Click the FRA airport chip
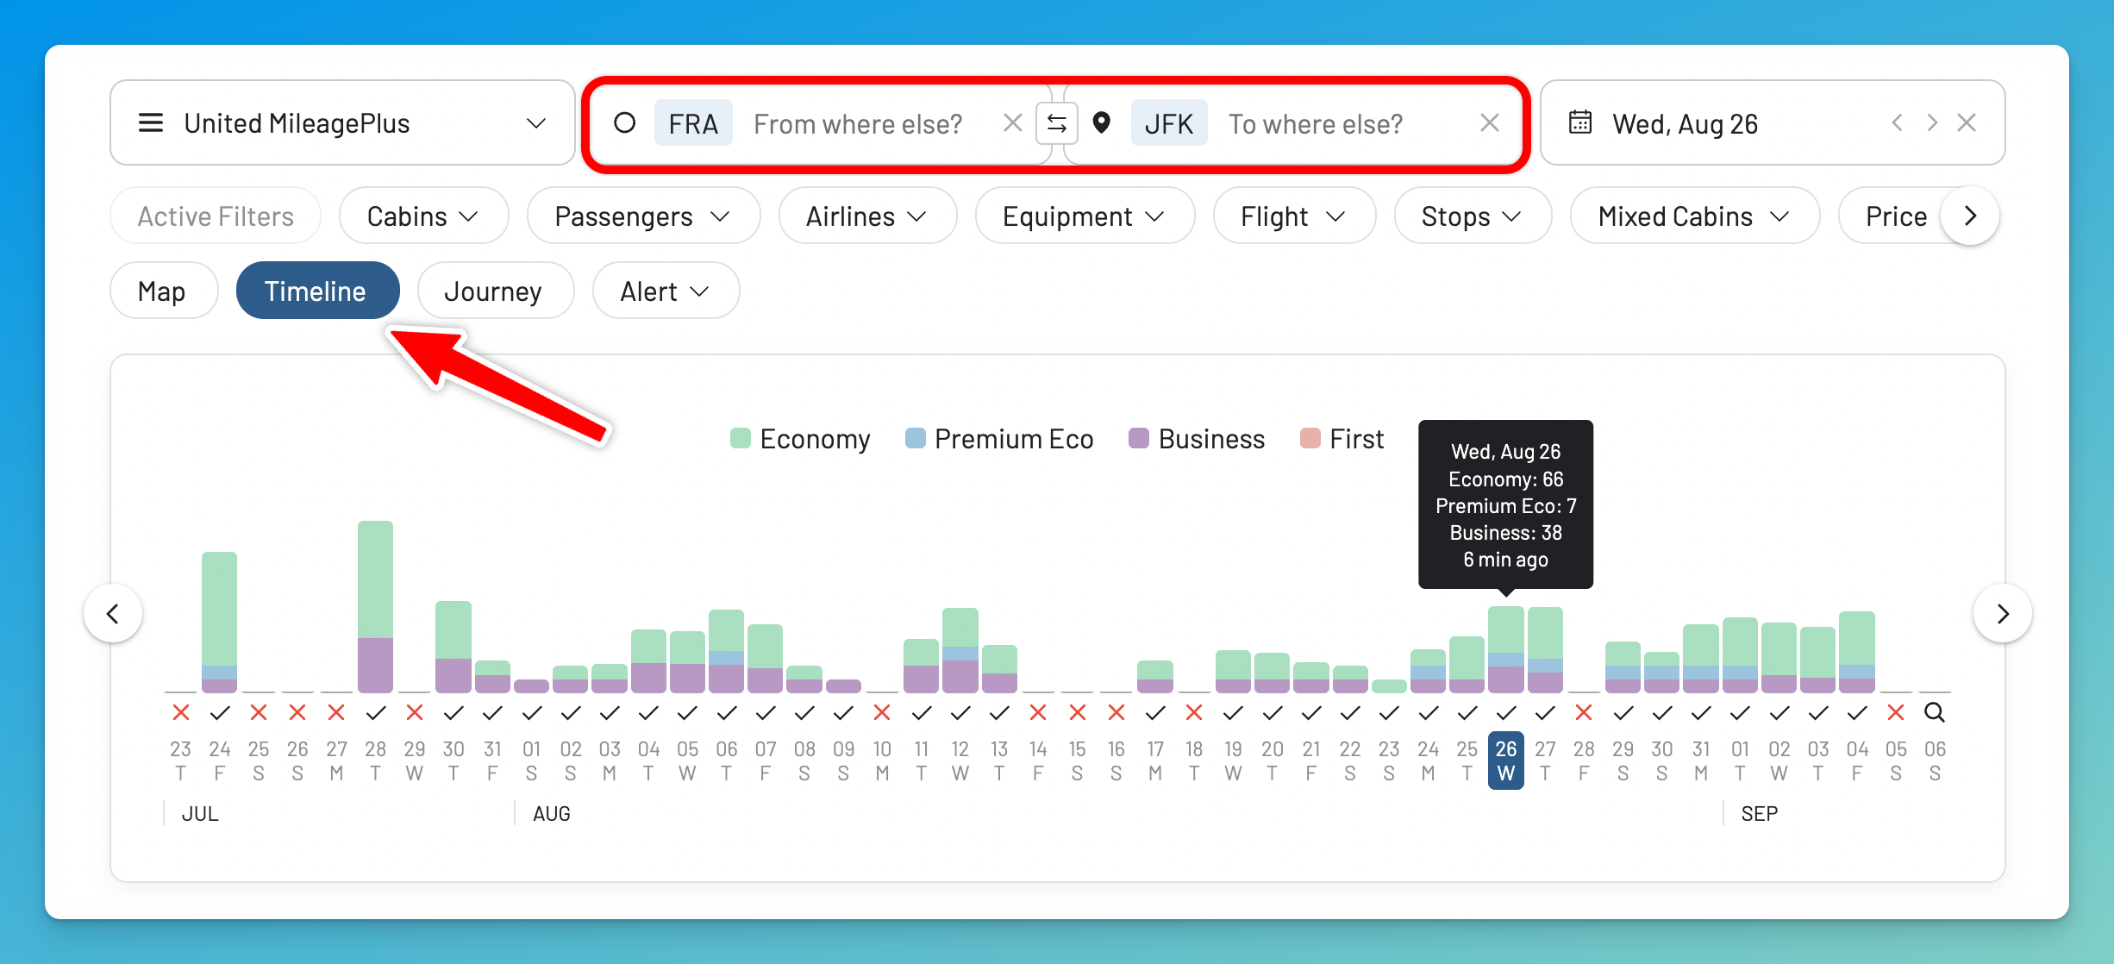The width and height of the screenshot is (2114, 964). click(x=693, y=123)
